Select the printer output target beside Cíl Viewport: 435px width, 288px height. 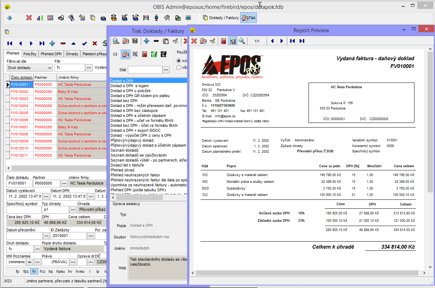click(125, 54)
